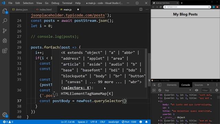Open the top context dropdown in Console
The width and height of the screenshot is (220, 124).
coord(178,90)
